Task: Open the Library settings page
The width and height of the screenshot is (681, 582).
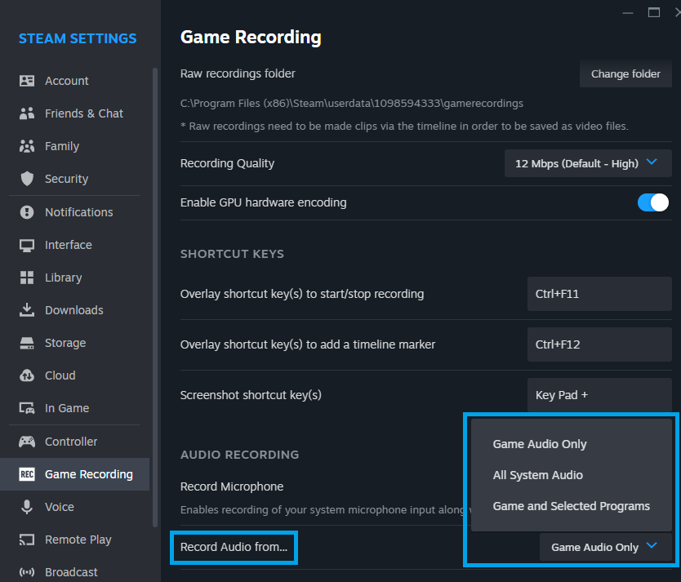Action: pos(74,278)
